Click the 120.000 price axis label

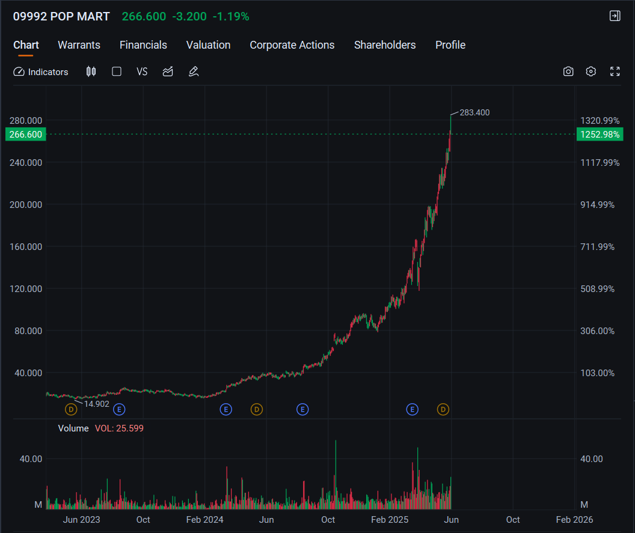click(x=25, y=289)
